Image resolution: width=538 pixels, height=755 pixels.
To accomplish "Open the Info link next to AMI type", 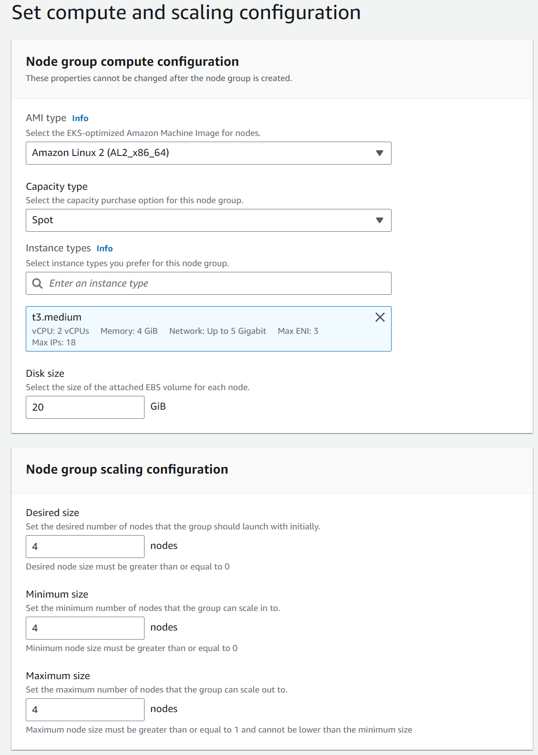I will [x=80, y=118].
